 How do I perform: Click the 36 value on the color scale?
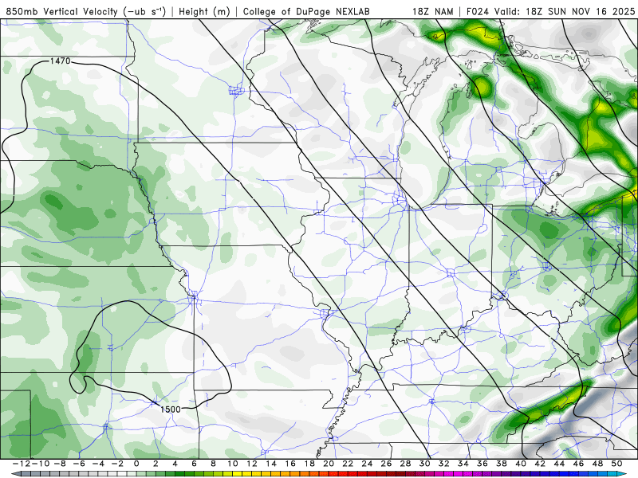coord(482,464)
